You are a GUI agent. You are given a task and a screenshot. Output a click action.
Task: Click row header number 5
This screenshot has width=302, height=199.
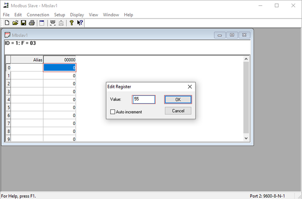click(8, 107)
